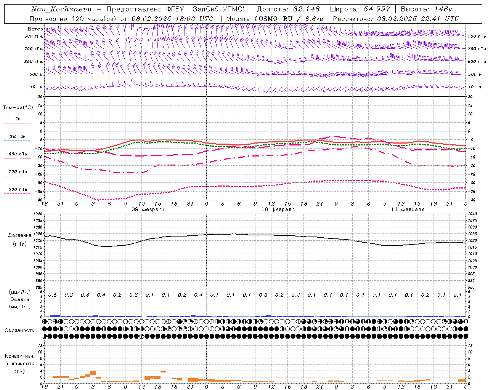
Task: Click the (гПа) unit under Давление
Action: [19, 244]
